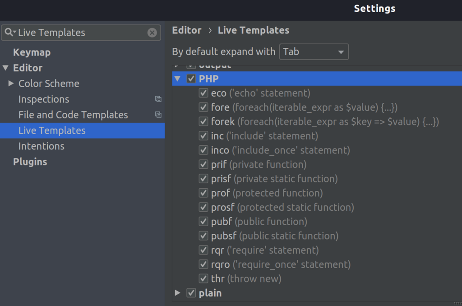Open the Plugins settings page
The height and width of the screenshot is (306, 462).
30,162
